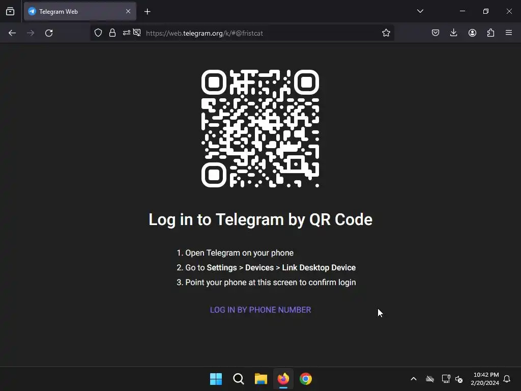Launch Google Chrome from the taskbar
521x391 pixels.
pyautogui.click(x=306, y=379)
